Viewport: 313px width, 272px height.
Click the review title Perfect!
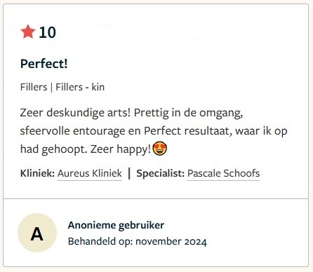44,64
